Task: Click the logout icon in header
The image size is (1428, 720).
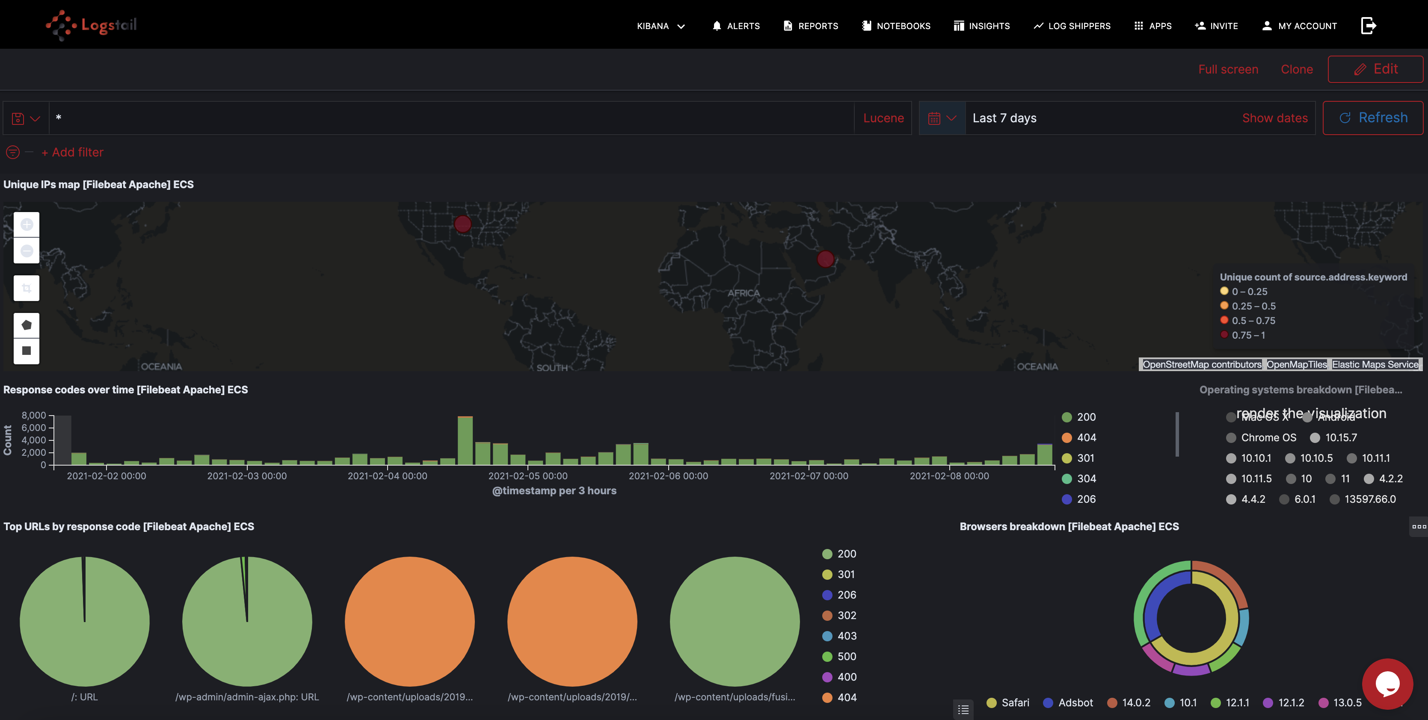Action: pyautogui.click(x=1368, y=26)
